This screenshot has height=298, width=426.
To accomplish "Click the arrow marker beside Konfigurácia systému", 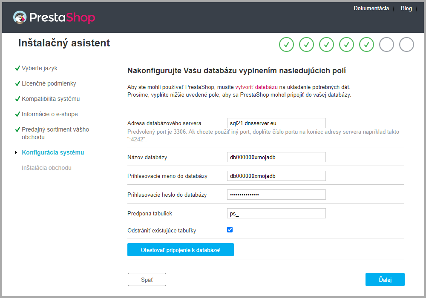I will click(x=16, y=152).
